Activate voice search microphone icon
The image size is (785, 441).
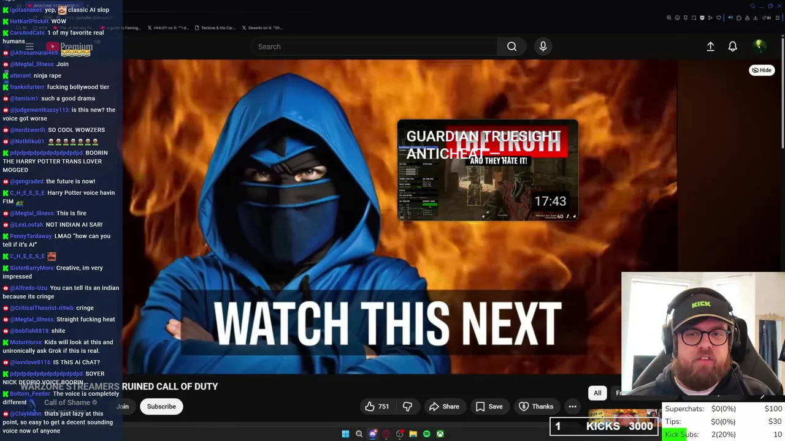tap(543, 47)
